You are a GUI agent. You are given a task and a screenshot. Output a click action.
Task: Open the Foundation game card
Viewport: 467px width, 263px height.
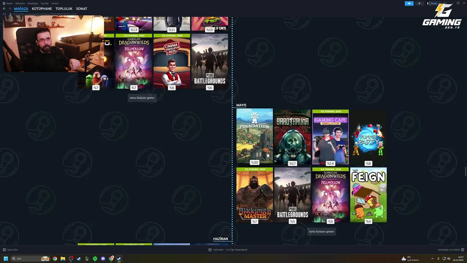254,136
